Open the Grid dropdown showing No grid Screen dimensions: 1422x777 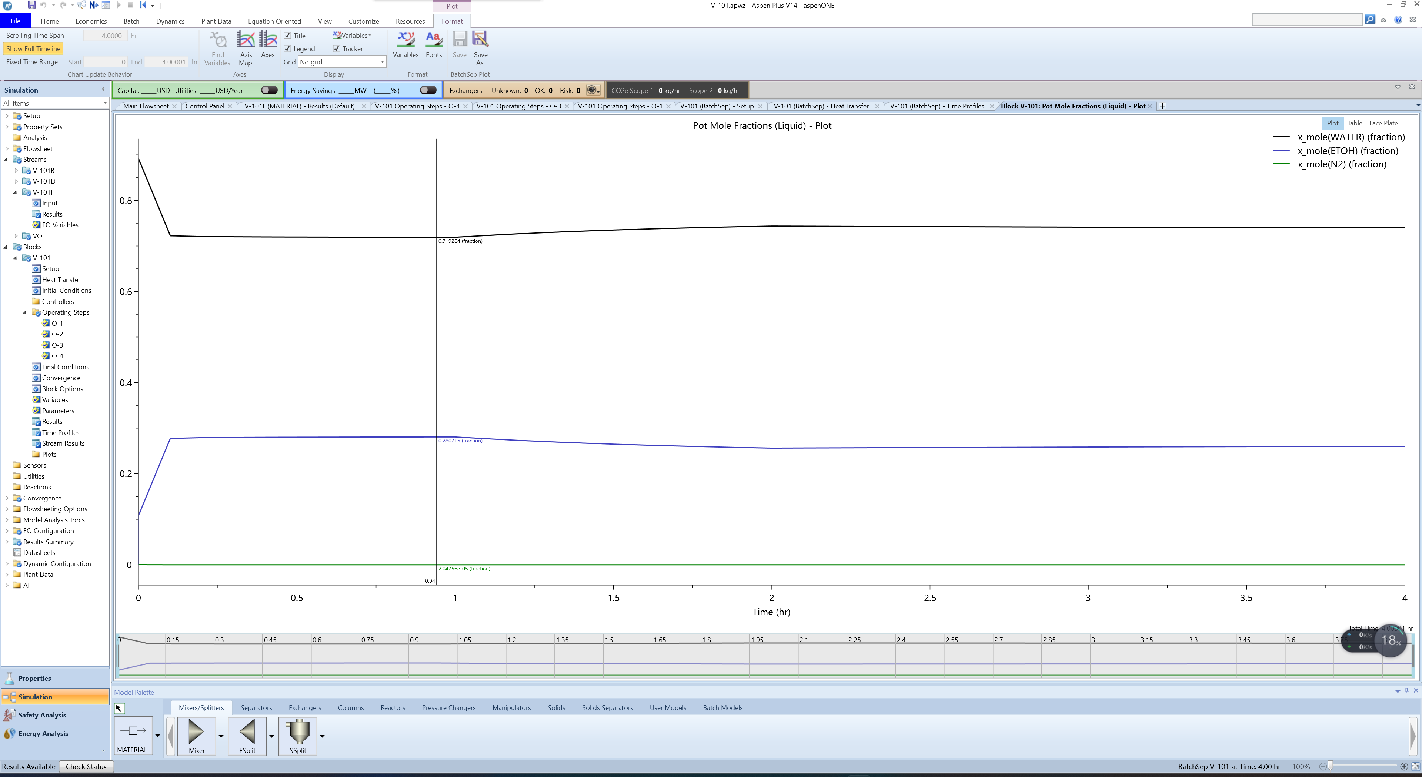pos(342,62)
